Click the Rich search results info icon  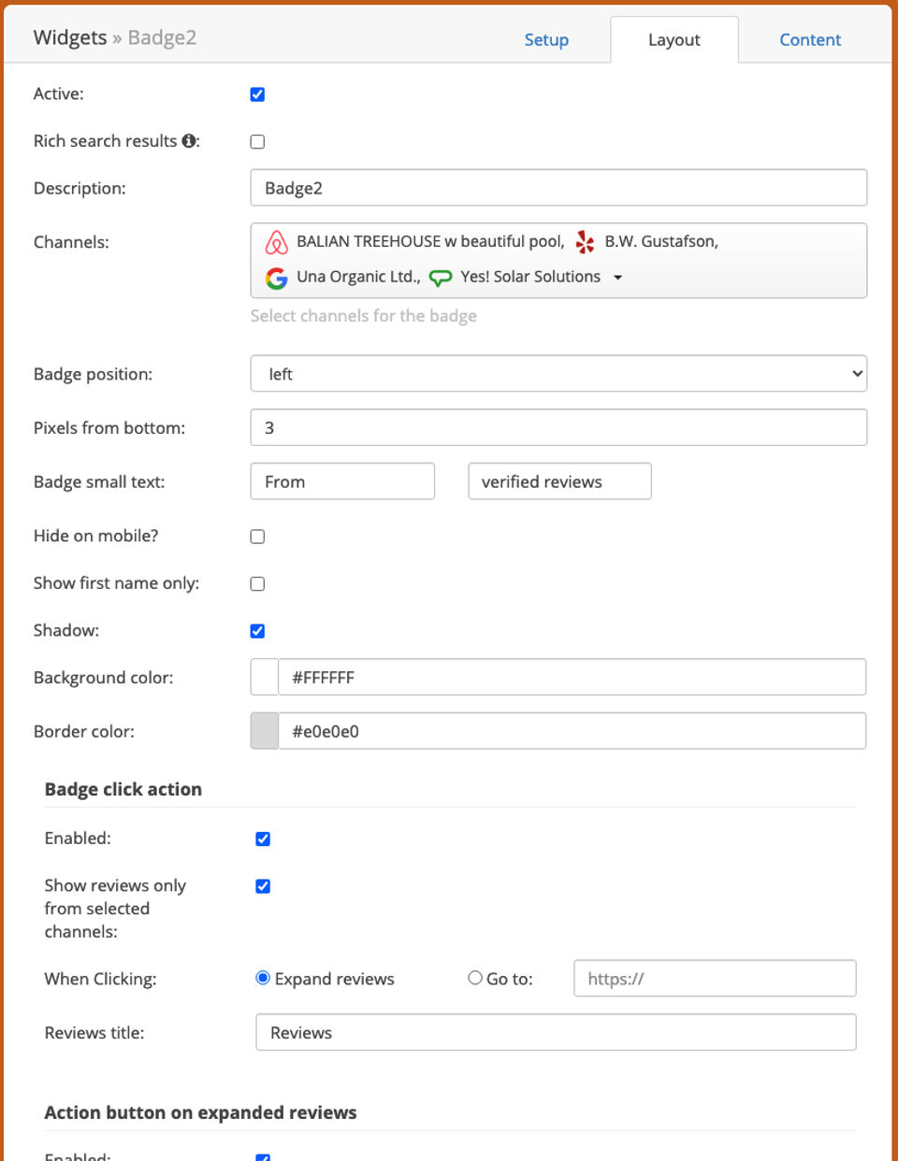pyautogui.click(x=189, y=141)
